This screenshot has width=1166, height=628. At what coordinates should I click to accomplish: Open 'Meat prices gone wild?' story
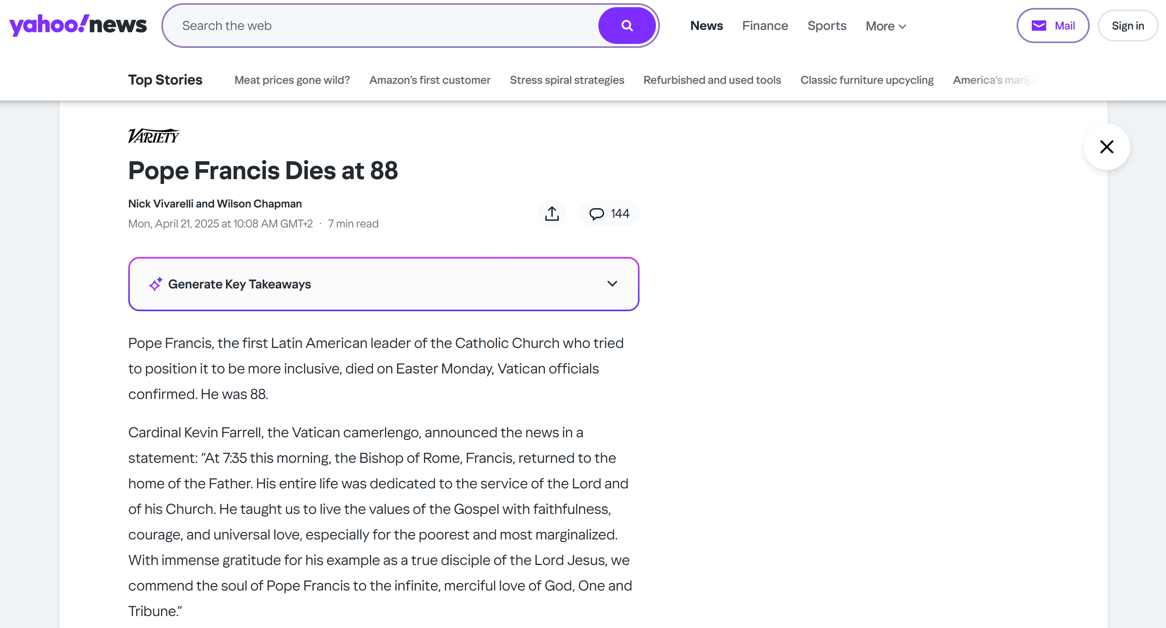point(292,80)
